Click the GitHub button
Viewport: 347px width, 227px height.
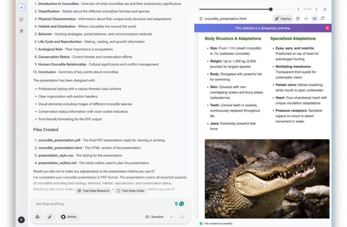coord(69,217)
